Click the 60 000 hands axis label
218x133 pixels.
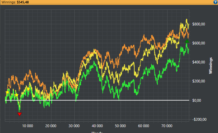144,126
